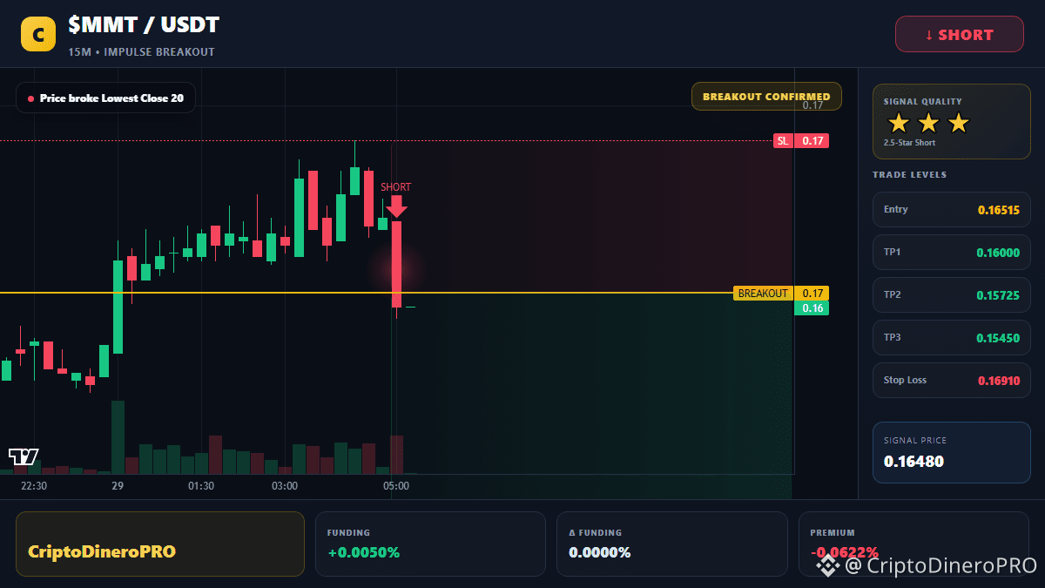The height and width of the screenshot is (588, 1045).
Task: Click the BREAKOUT CONFIRMED badge
Action: pyautogui.click(x=766, y=97)
